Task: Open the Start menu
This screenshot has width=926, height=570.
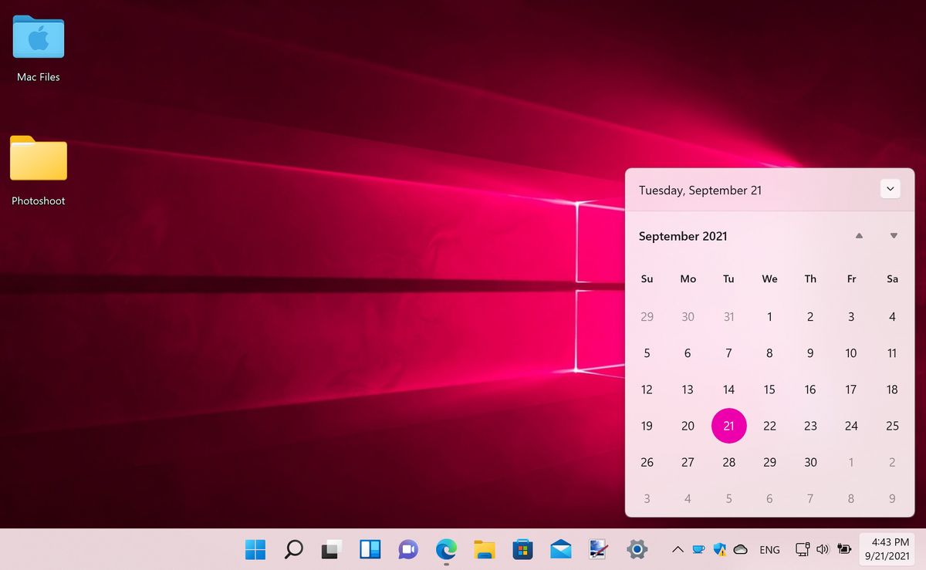Action: 255,549
